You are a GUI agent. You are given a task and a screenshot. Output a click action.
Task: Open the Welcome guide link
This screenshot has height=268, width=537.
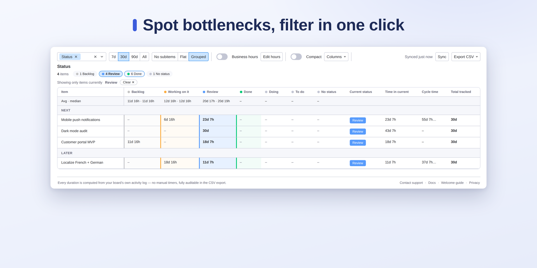coord(452,183)
